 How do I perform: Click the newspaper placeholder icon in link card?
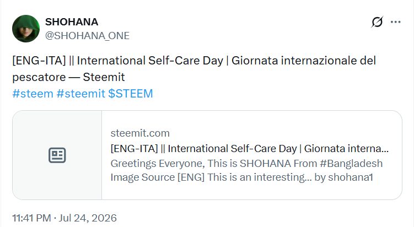point(57,155)
